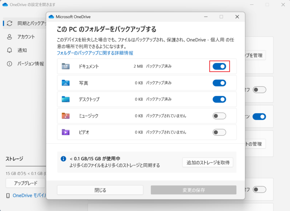Image resolution: width=290 pixels, height=211 pixels.
Task: Click 0 KB size in 写真 row
Action: pyautogui.click(x=139, y=83)
